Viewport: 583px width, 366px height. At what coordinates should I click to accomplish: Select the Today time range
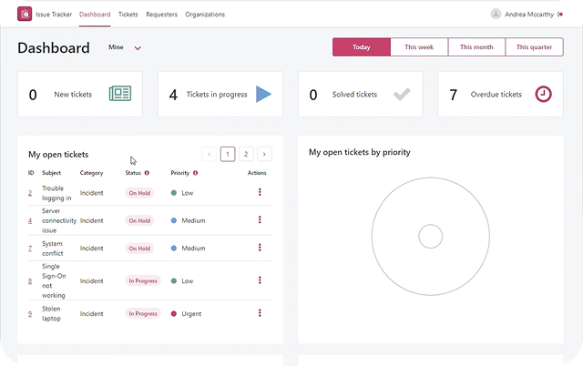coord(362,47)
